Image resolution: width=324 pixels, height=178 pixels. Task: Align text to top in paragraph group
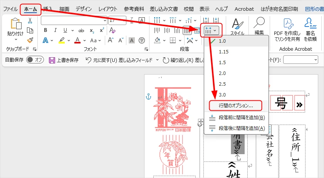157,30
